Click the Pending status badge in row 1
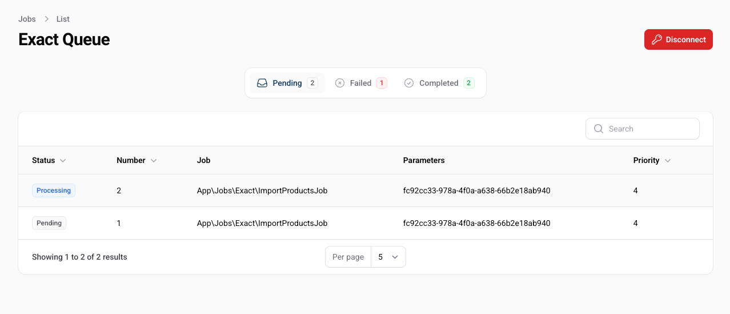The image size is (730, 314). [x=49, y=223]
